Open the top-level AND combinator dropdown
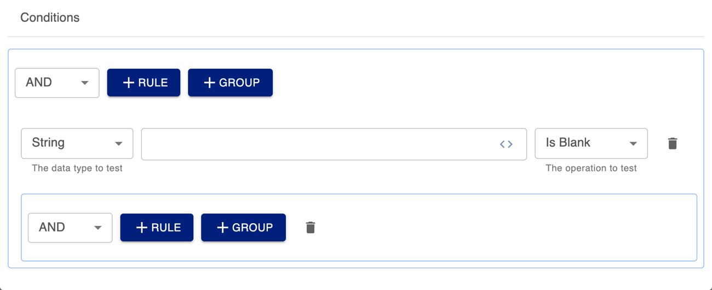The width and height of the screenshot is (712, 290). (57, 83)
